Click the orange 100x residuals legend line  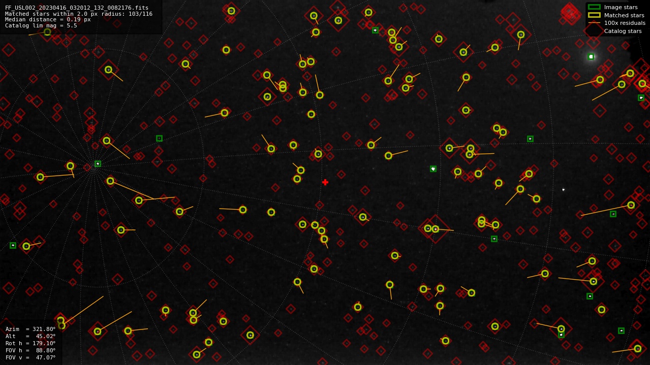pos(594,23)
